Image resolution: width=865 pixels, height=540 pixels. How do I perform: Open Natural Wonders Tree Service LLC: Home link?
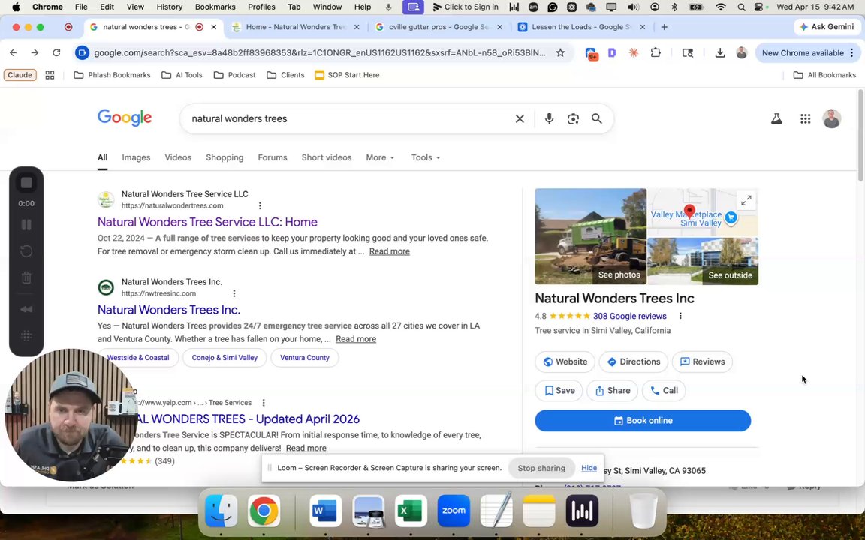(207, 222)
